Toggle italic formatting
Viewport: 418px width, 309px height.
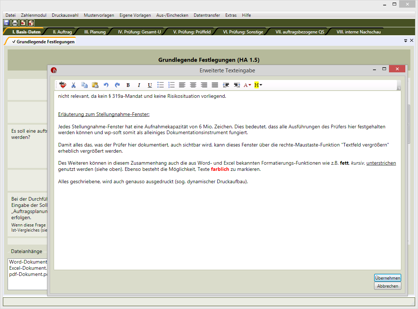[139, 85]
